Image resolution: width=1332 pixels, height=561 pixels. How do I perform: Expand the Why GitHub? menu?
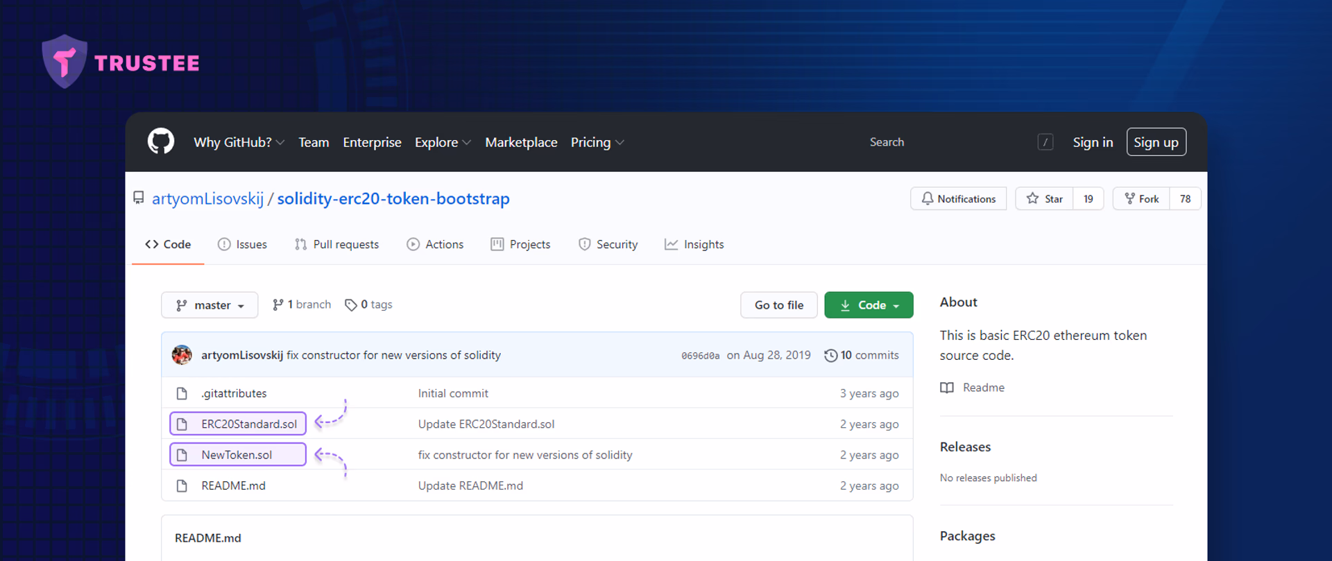point(239,142)
